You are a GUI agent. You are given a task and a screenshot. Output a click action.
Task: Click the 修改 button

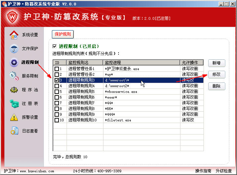pos(217,74)
